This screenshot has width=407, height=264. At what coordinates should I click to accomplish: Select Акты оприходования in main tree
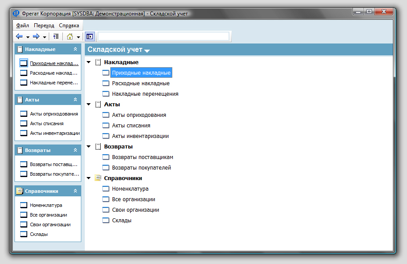139,115
